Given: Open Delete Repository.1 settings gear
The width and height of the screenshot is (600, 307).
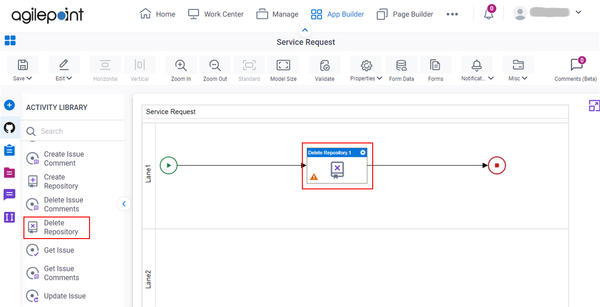Looking at the screenshot, I should 363,153.
